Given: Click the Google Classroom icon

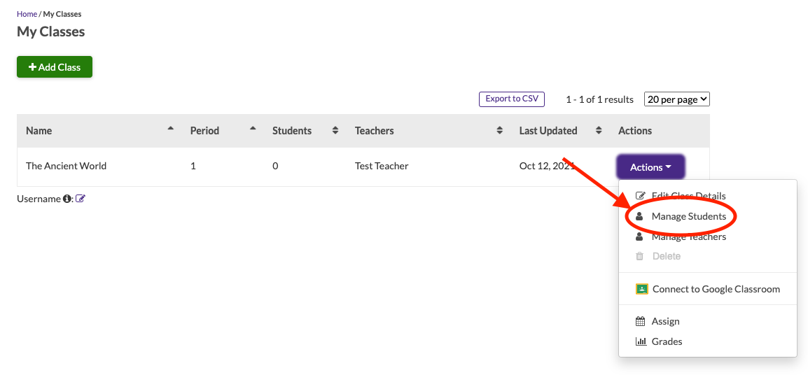Looking at the screenshot, I should pyautogui.click(x=641, y=289).
